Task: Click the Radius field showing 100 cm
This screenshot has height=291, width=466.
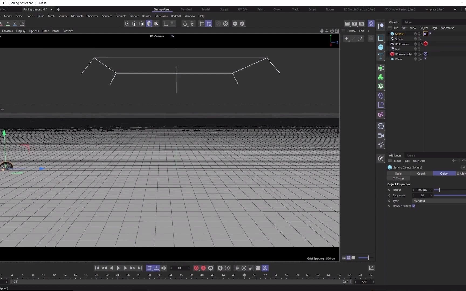Action: coord(422,190)
